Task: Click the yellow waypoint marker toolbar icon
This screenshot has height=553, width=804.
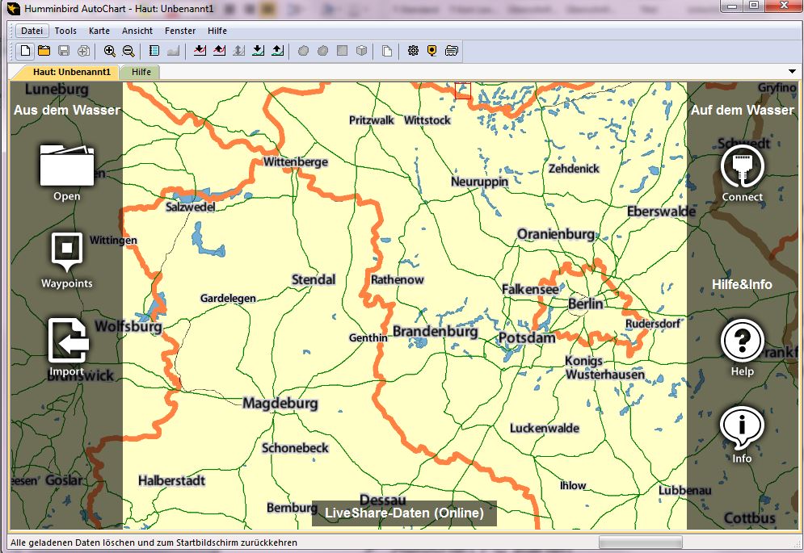Action: pos(432,51)
